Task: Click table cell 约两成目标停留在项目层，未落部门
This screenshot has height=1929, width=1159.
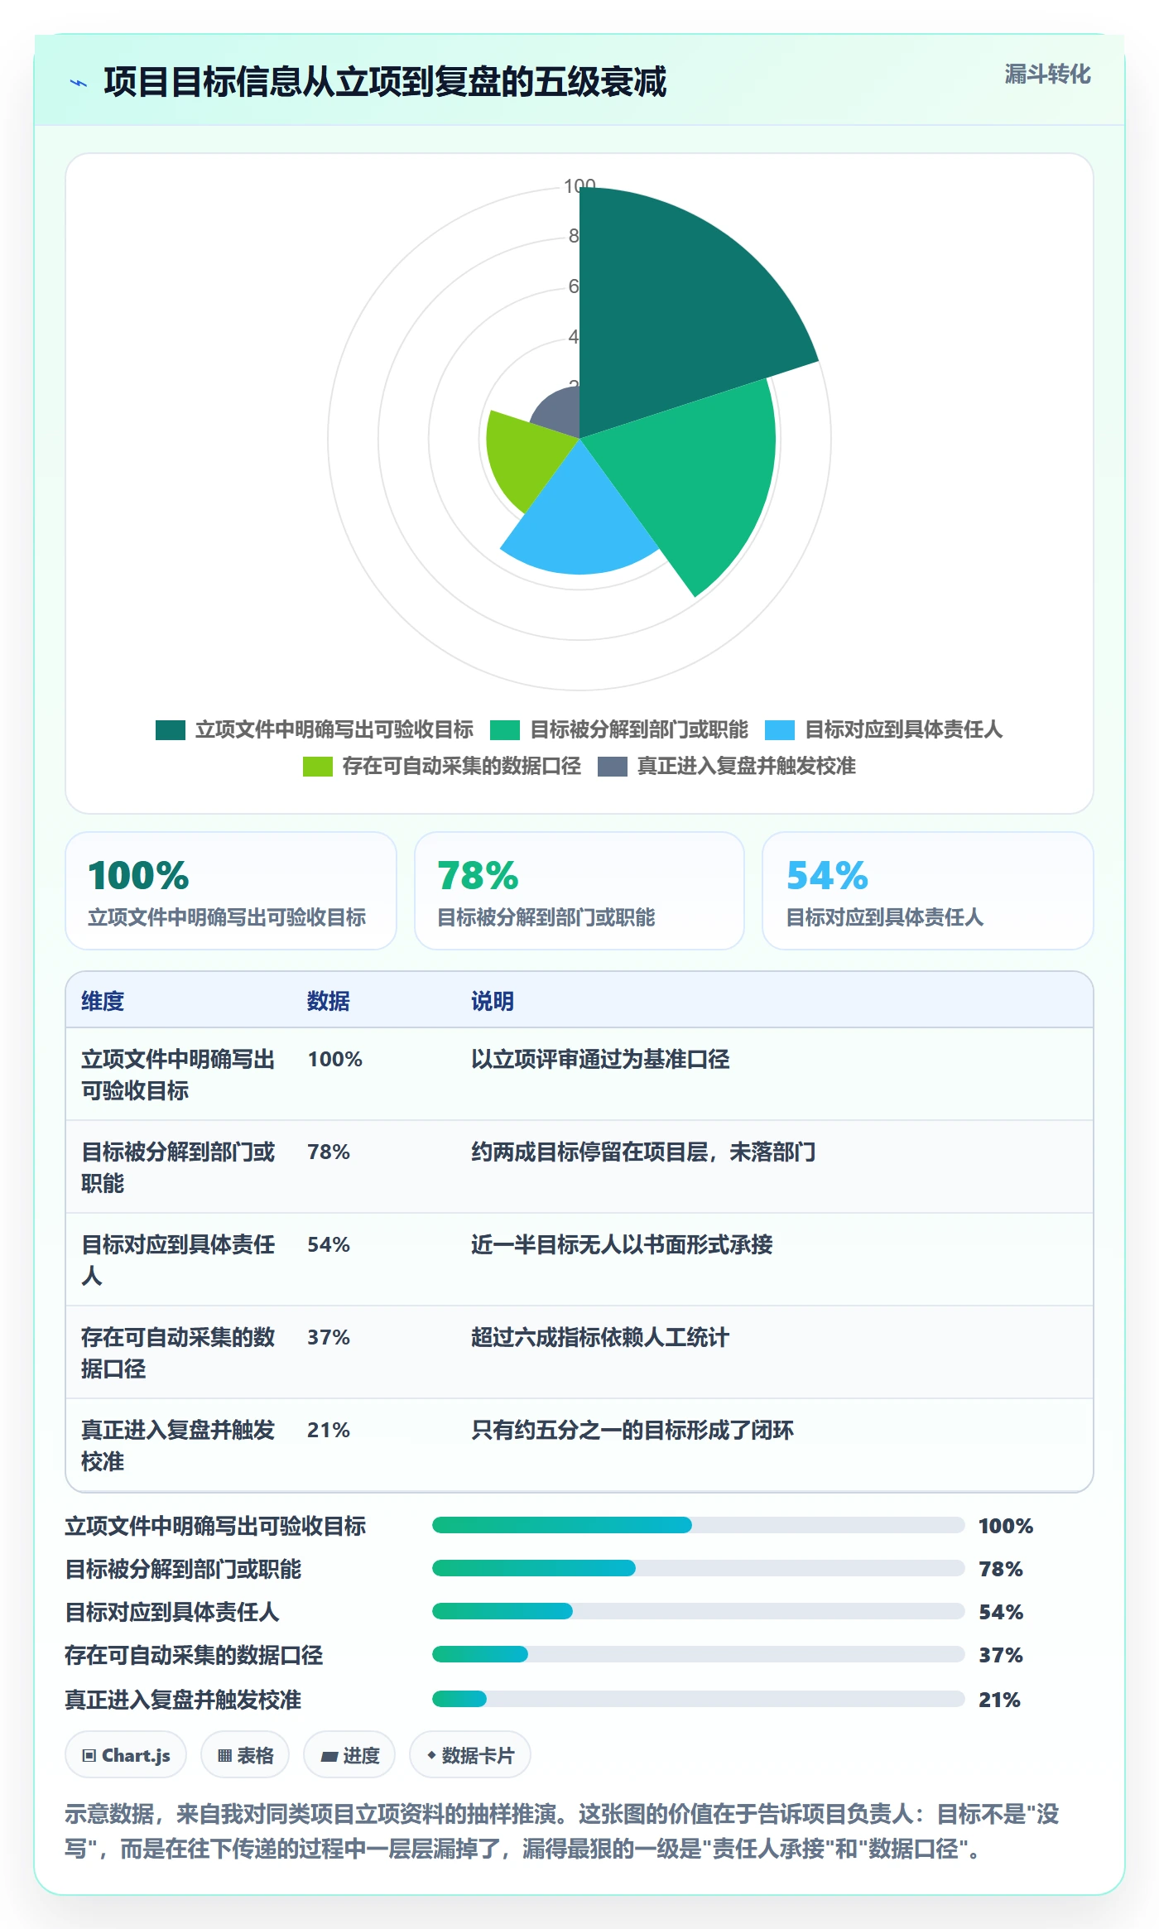Action: [643, 1152]
